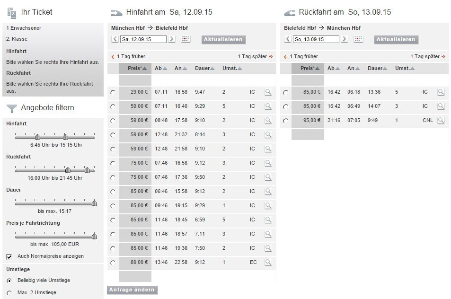Select 'Max. 2 Umstiege' option
Screen dimensions: 451x299
click(9, 293)
